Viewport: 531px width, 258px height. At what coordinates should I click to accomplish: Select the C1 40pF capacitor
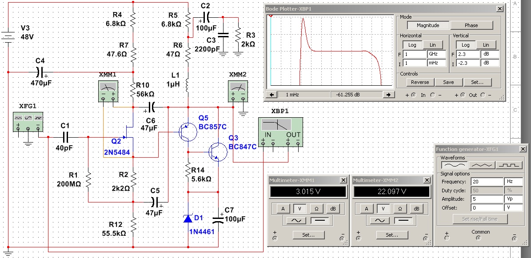pos(65,137)
